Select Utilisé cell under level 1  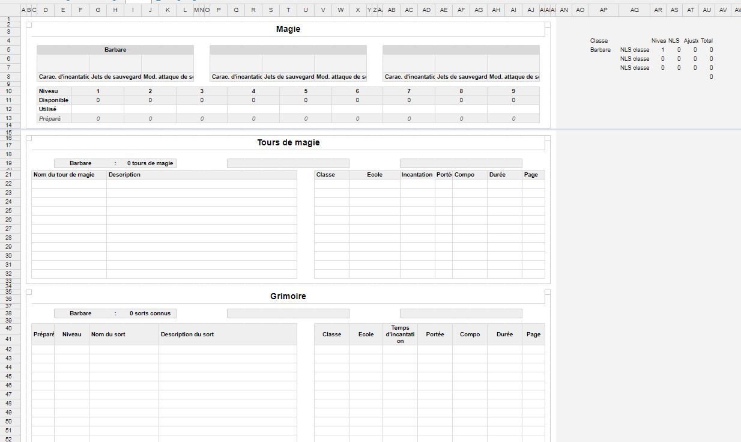point(98,109)
